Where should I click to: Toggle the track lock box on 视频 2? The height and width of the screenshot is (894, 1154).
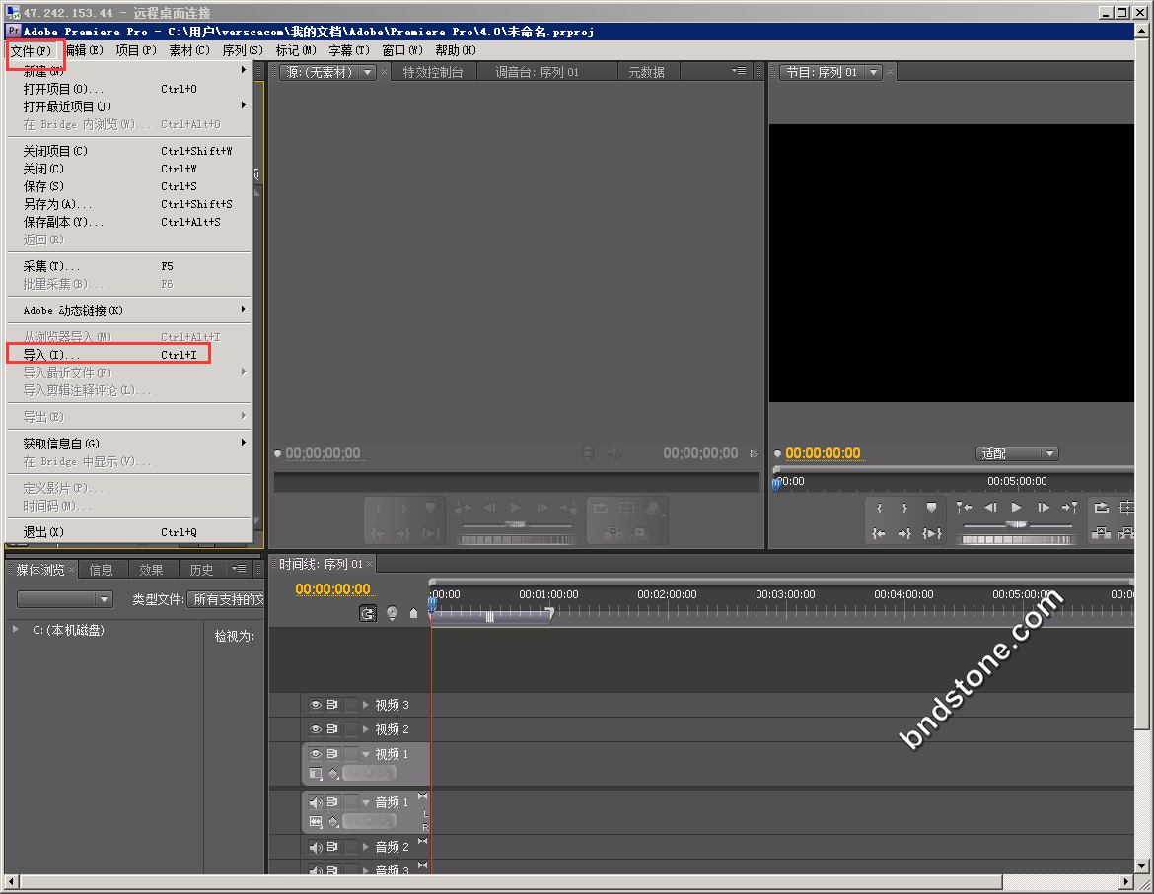(x=350, y=729)
